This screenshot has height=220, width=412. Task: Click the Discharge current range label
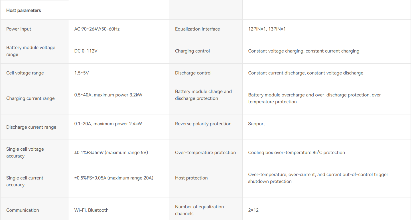click(x=31, y=127)
